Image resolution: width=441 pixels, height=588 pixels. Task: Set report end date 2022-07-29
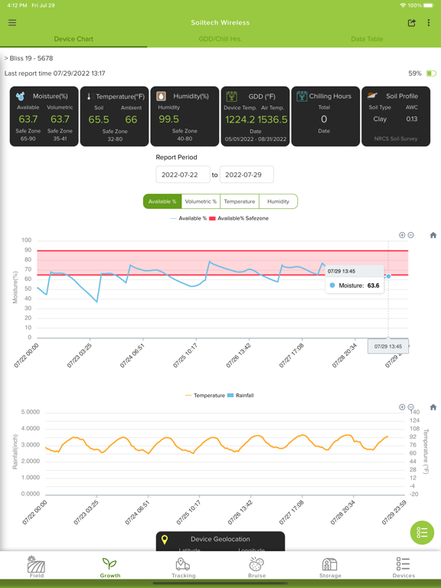(x=247, y=175)
